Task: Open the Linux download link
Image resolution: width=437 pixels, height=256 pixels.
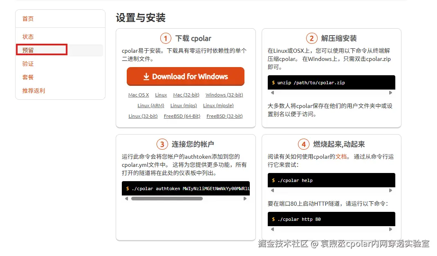Action: pyautogui.click(x=161, y=95)
